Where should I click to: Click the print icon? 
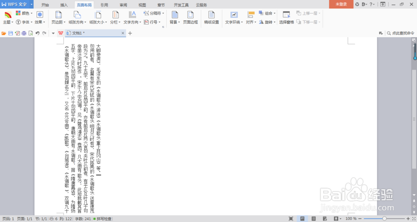click(24, 33)
